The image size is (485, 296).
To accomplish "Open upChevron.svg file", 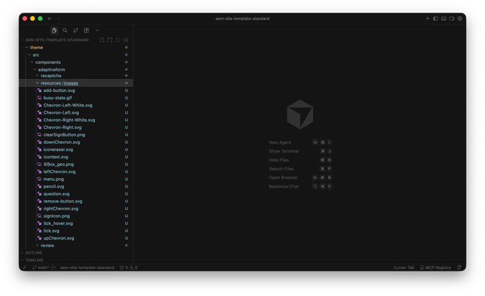I will tap(59, 238).
